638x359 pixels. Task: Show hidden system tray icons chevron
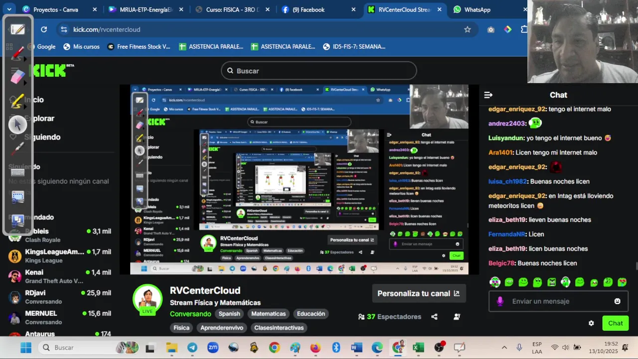pos(504,348)
